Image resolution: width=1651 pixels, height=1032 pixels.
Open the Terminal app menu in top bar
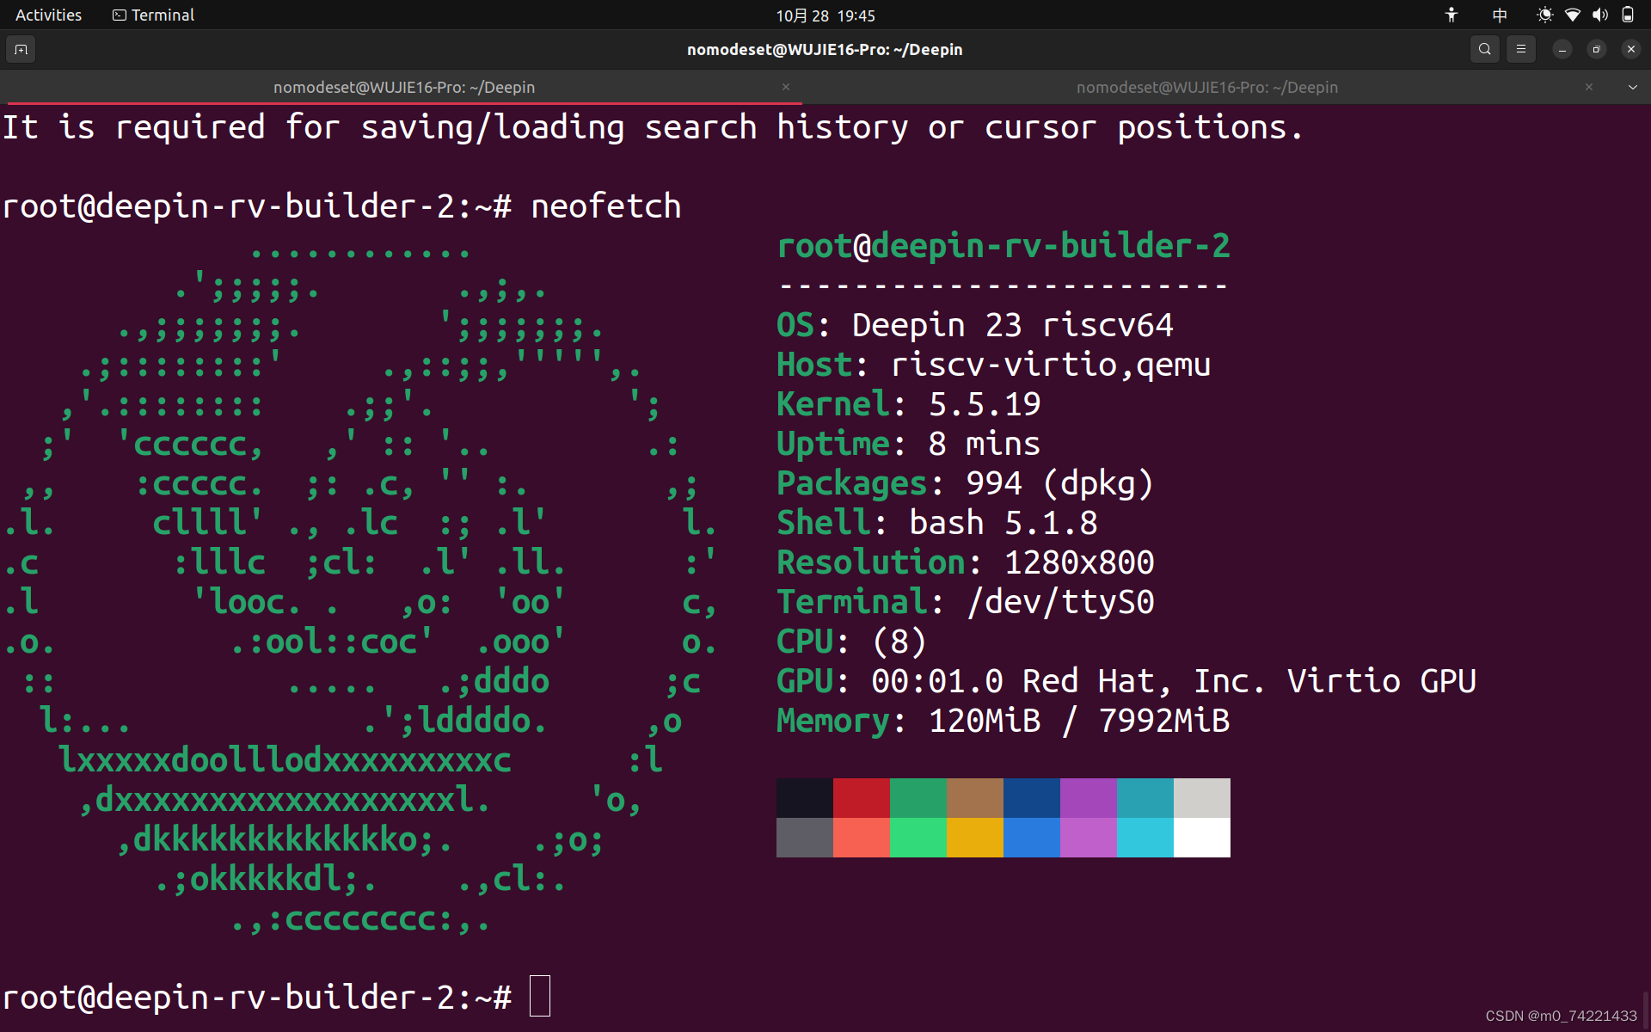pyautogui.click(x=154, y=15)
